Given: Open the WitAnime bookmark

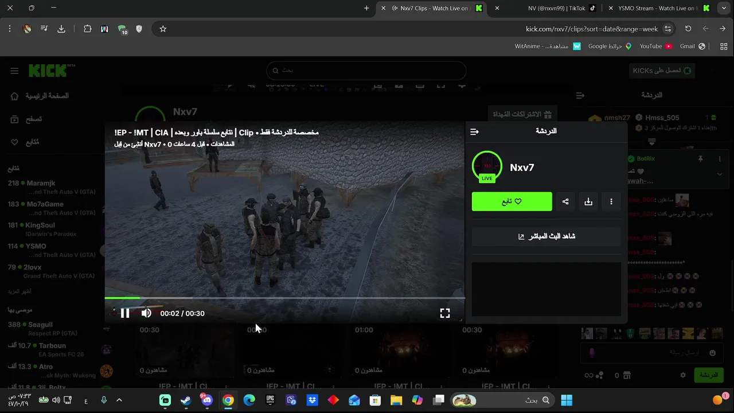Looking at the screenshot, I should [x=548, y=46].
